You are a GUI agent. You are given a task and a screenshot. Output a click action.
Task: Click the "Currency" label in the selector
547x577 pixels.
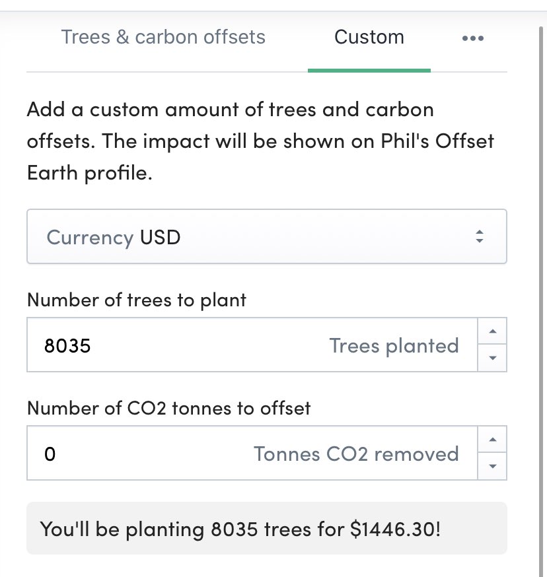pos(90,237)
